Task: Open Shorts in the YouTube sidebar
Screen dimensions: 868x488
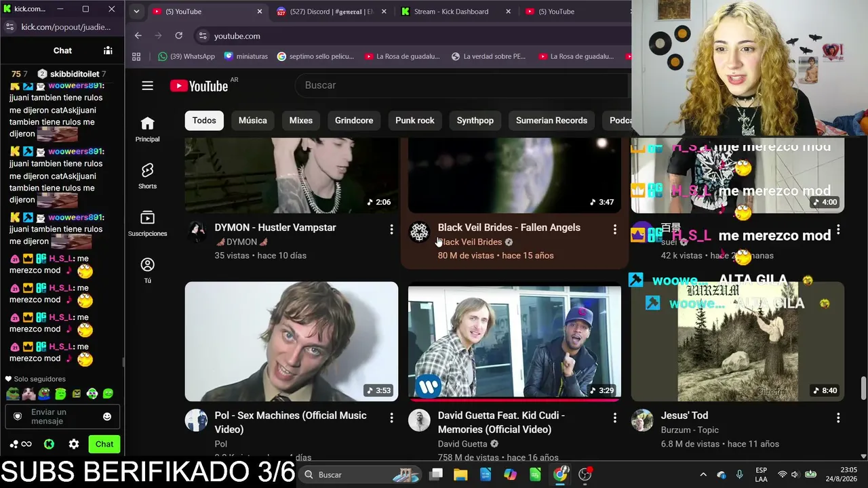Action: click(147, 176)
